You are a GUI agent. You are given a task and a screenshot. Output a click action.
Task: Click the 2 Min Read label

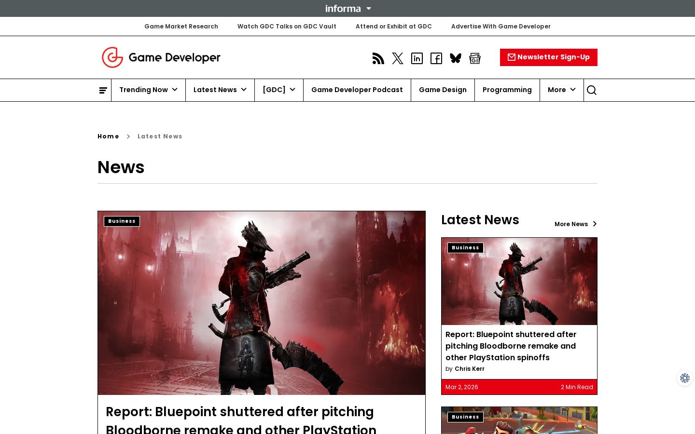click(577, 387)
